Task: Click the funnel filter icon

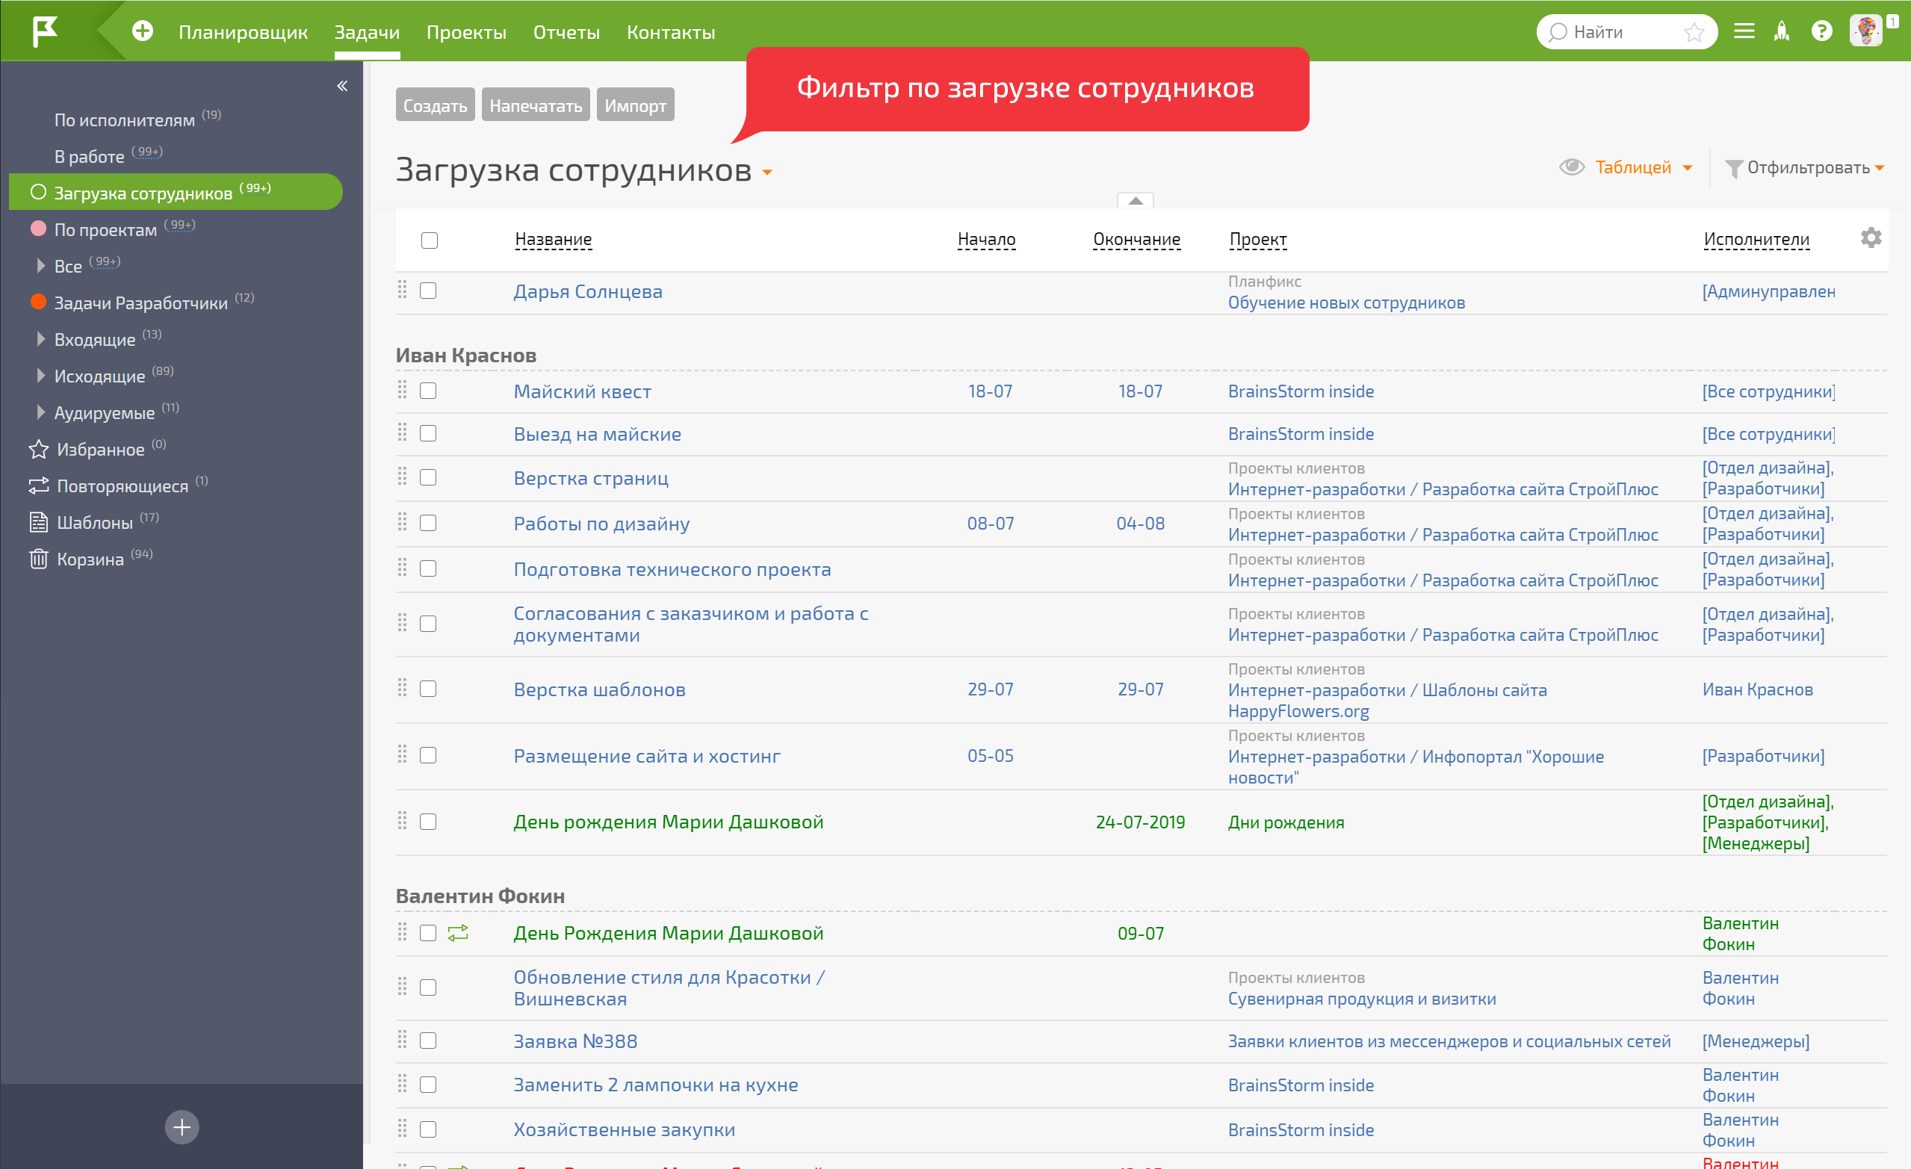Action: tap(1733, 168)
